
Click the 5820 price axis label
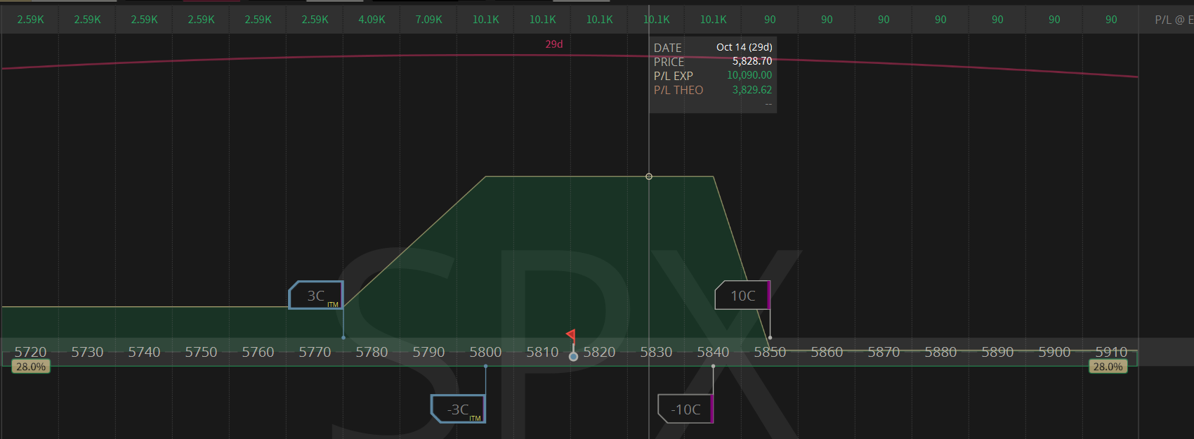click(x=599, y=352)
